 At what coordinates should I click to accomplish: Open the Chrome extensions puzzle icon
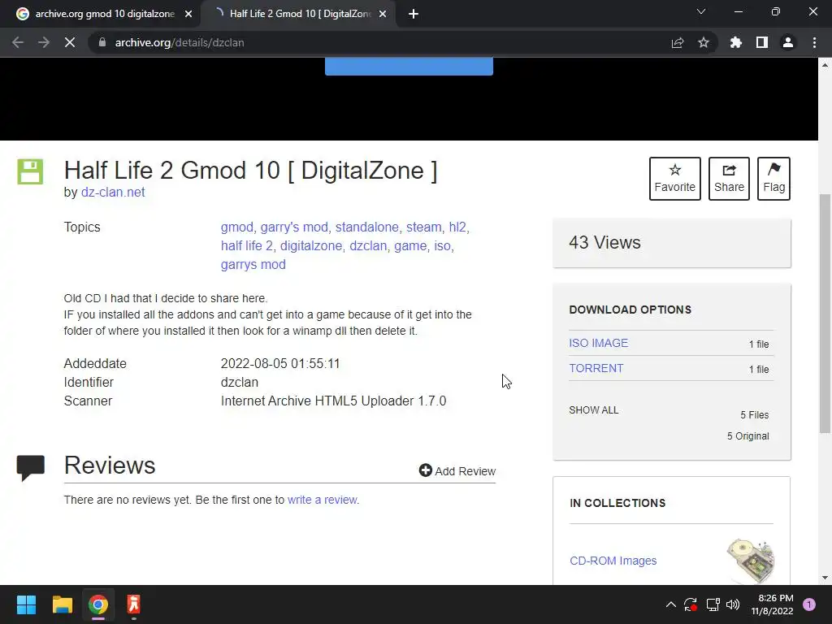point(736,42)
